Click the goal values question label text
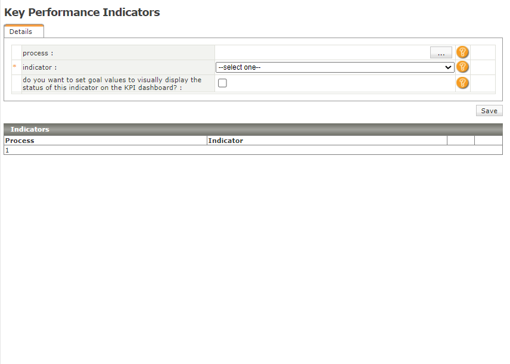 pyautogui.click(x=112, y=83)
